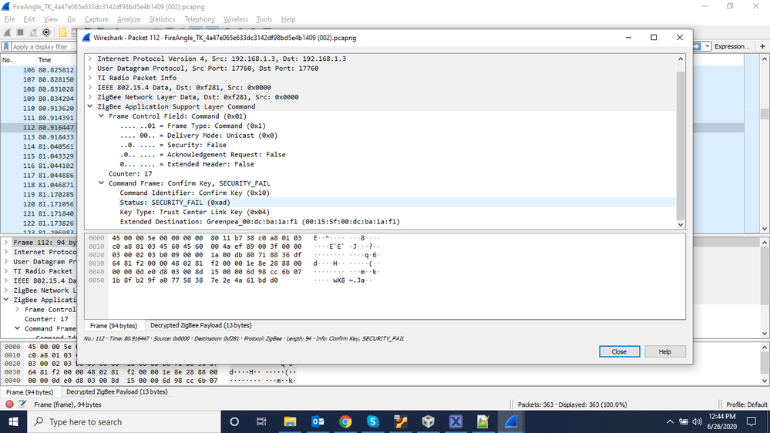The height and width of the screenshot is (433, 770).
Task: Click the capture file properties pencil icon
Action: click(x=22, y=404)
